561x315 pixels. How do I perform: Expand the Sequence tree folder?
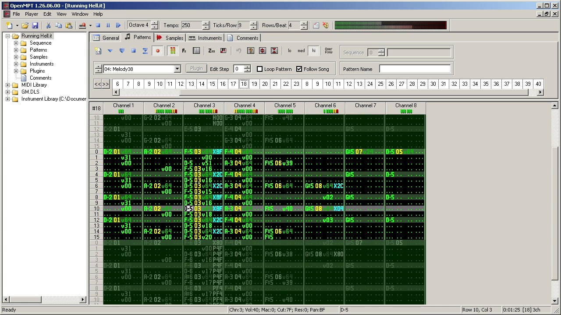pos(16,43)
